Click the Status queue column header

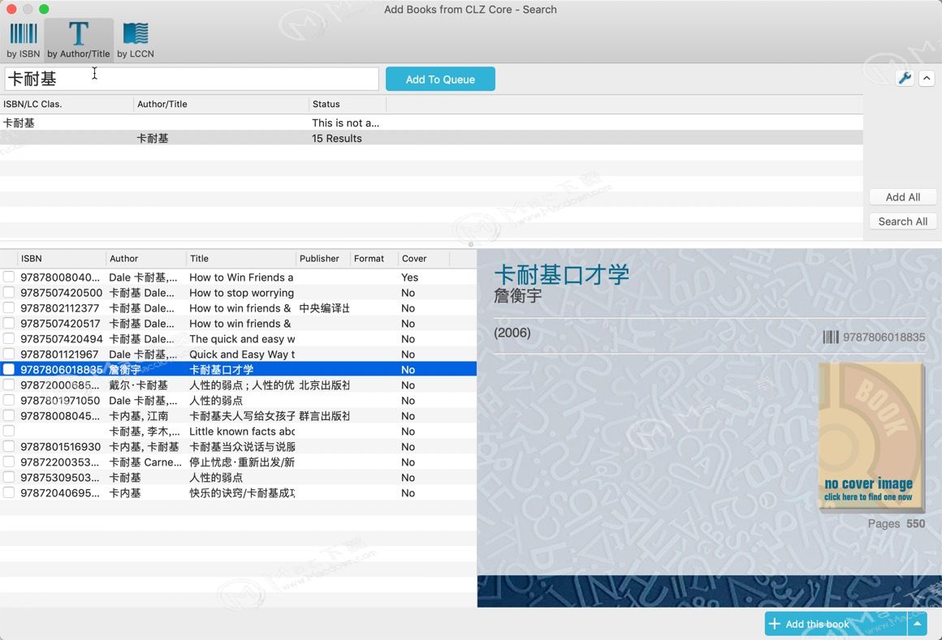click(348, 105)
